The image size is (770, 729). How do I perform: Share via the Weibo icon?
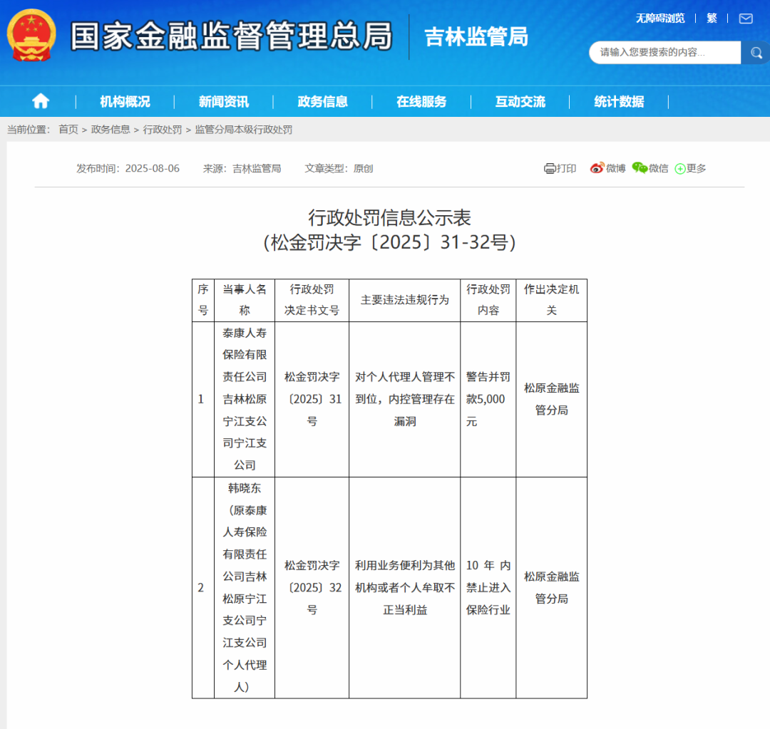(597, 168)
